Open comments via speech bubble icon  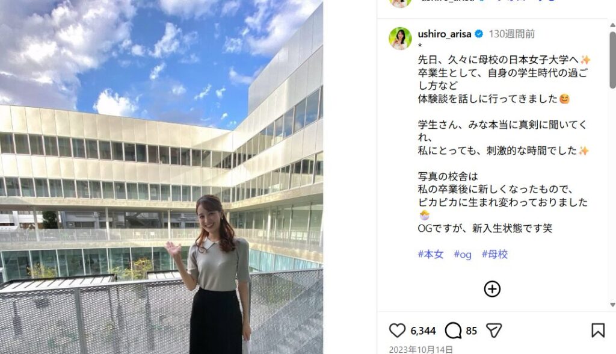coord(453,331)
